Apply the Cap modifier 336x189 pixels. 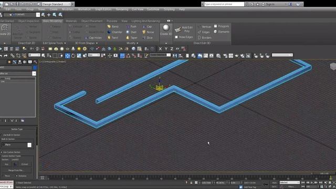click(147, 27)
